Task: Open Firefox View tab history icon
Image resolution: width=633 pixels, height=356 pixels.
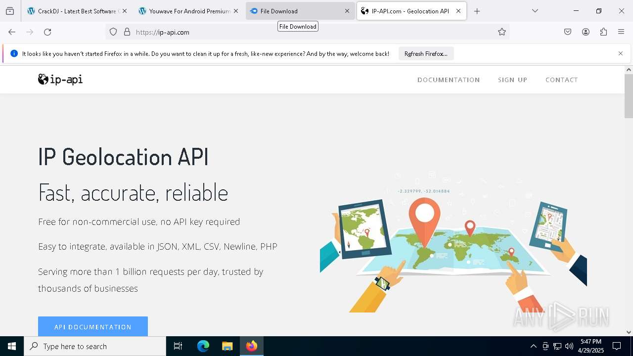Action: tap(10, 11)
